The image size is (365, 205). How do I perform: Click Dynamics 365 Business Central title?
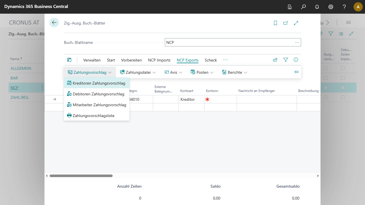(36, 7)
